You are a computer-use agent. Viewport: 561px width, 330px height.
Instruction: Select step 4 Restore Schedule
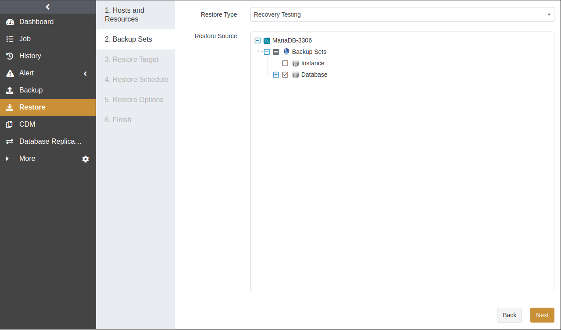(x=136, y=80)
